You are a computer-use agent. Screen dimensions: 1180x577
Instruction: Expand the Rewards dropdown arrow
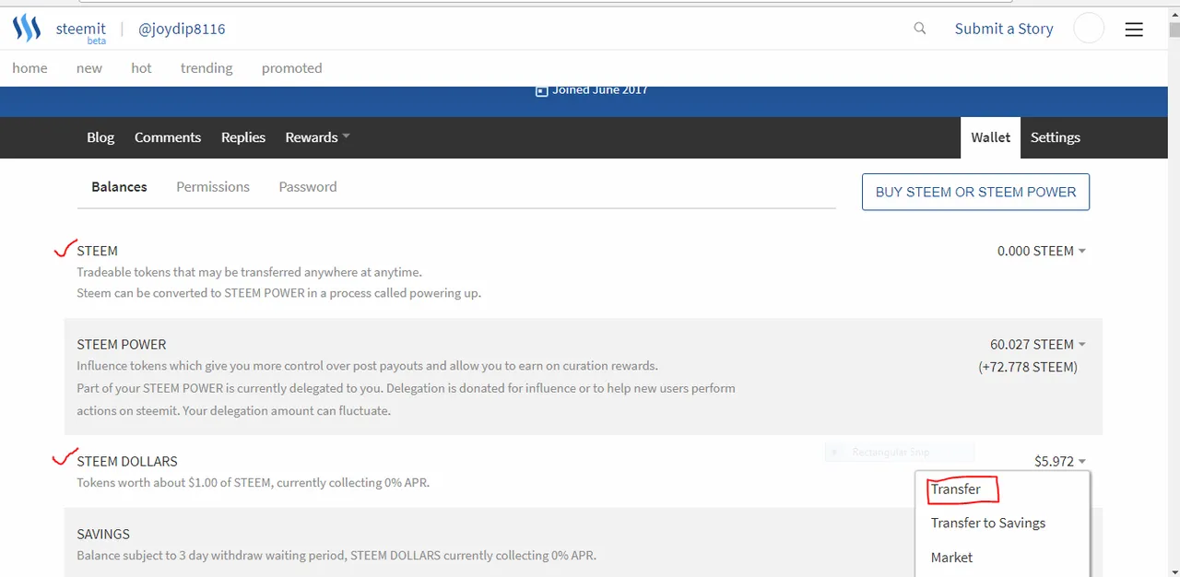coord(346,136)
